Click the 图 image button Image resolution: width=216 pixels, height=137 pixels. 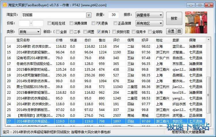point(179,31)
